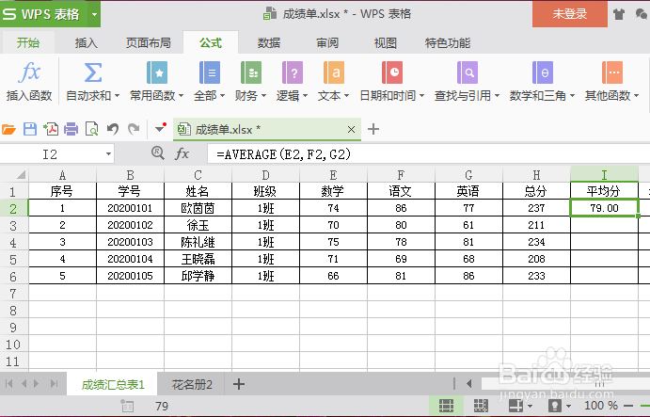This screenshot has height=417, width=650.
Task: Click the undo arrow icon
Action: coord(112,129)
